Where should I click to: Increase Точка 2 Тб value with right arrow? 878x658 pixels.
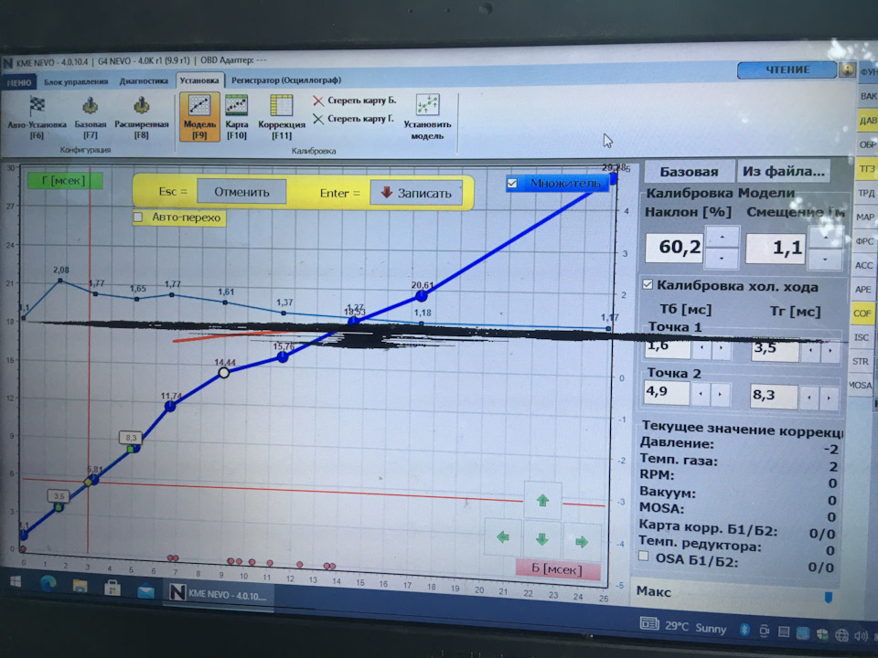pyautogui.click(x=720, y=394)
